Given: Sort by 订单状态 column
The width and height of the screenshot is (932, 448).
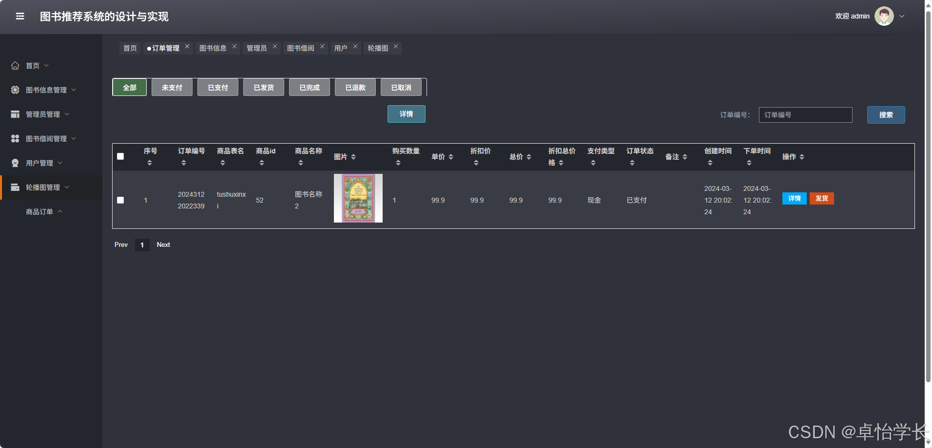Looking at the screenshot, I should point(632,163).
